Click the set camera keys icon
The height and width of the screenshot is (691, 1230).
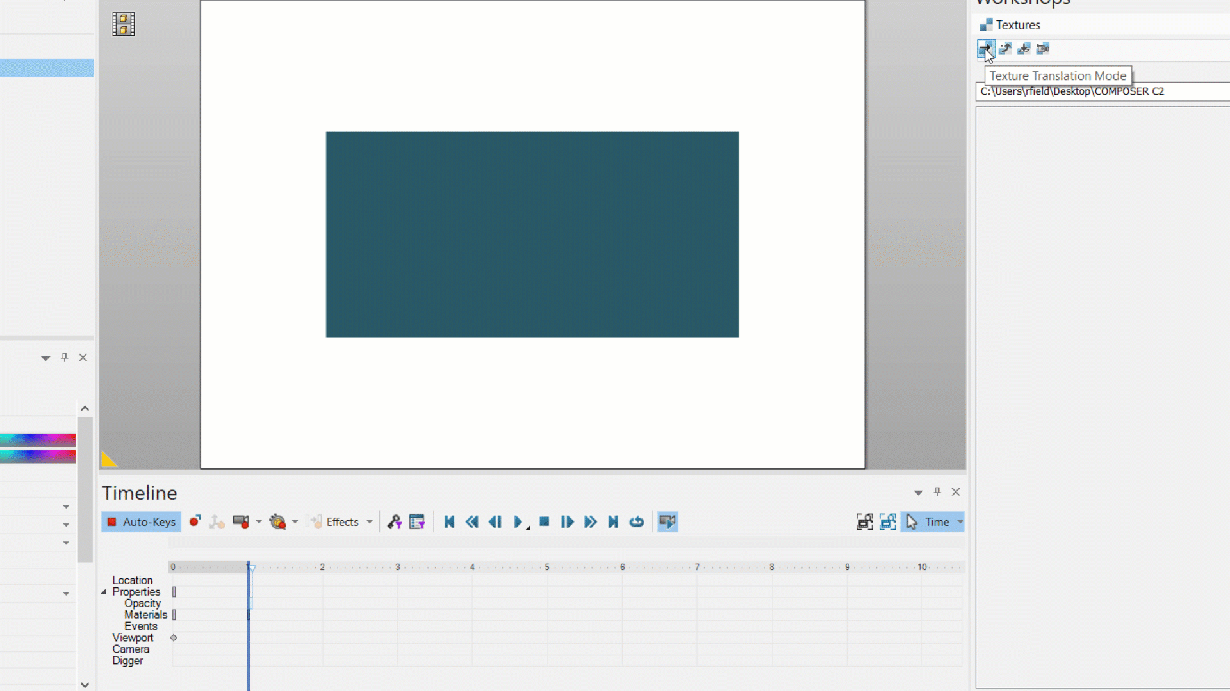241,522
